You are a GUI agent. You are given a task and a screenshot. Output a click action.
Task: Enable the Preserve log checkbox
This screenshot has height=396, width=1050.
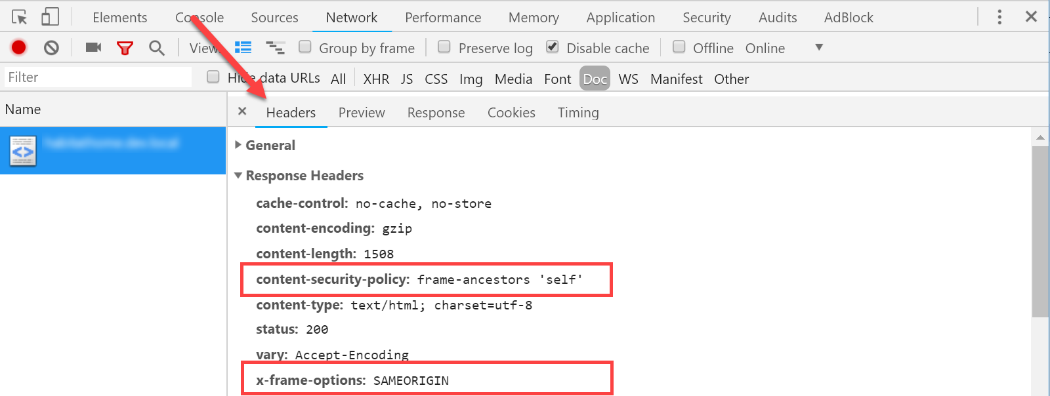[444, 47]
